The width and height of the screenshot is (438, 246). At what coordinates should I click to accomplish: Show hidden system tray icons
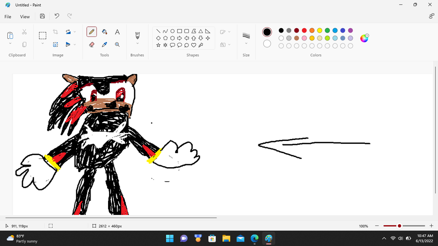384,238
